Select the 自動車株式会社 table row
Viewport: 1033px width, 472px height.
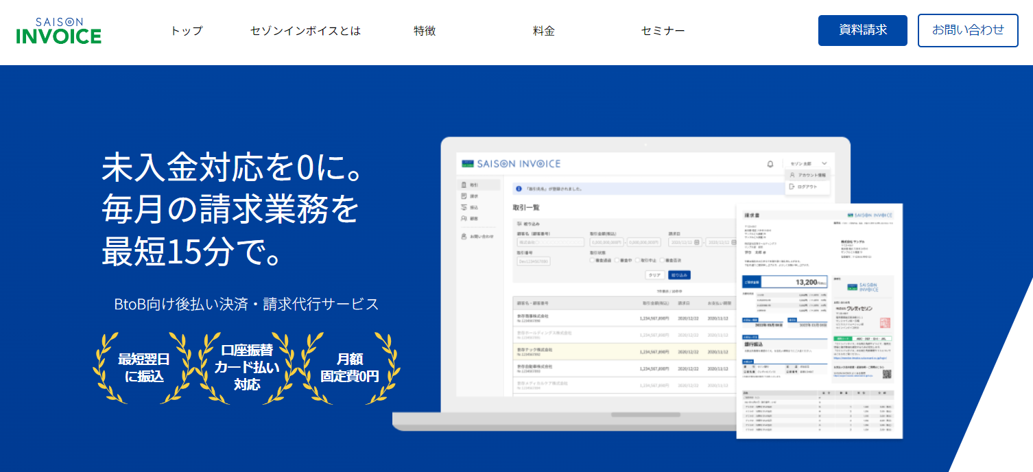pos(624,368)
